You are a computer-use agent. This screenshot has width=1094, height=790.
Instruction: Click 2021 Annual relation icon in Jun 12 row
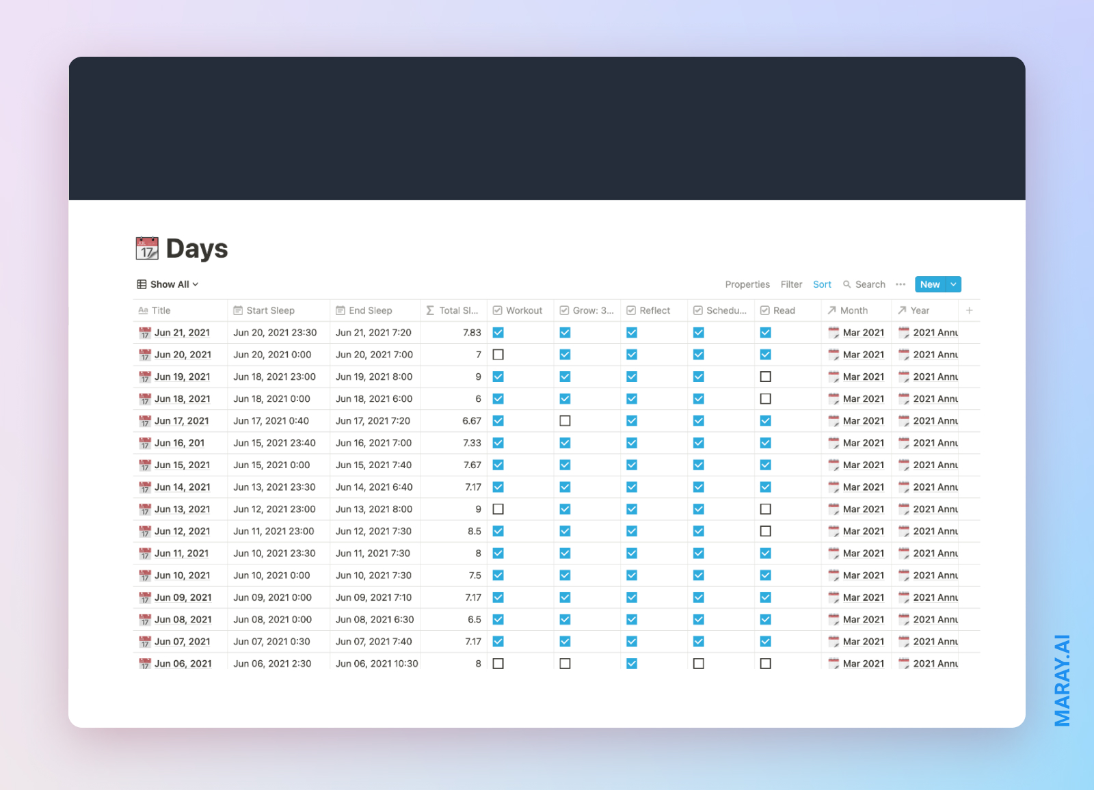(904, 531)
